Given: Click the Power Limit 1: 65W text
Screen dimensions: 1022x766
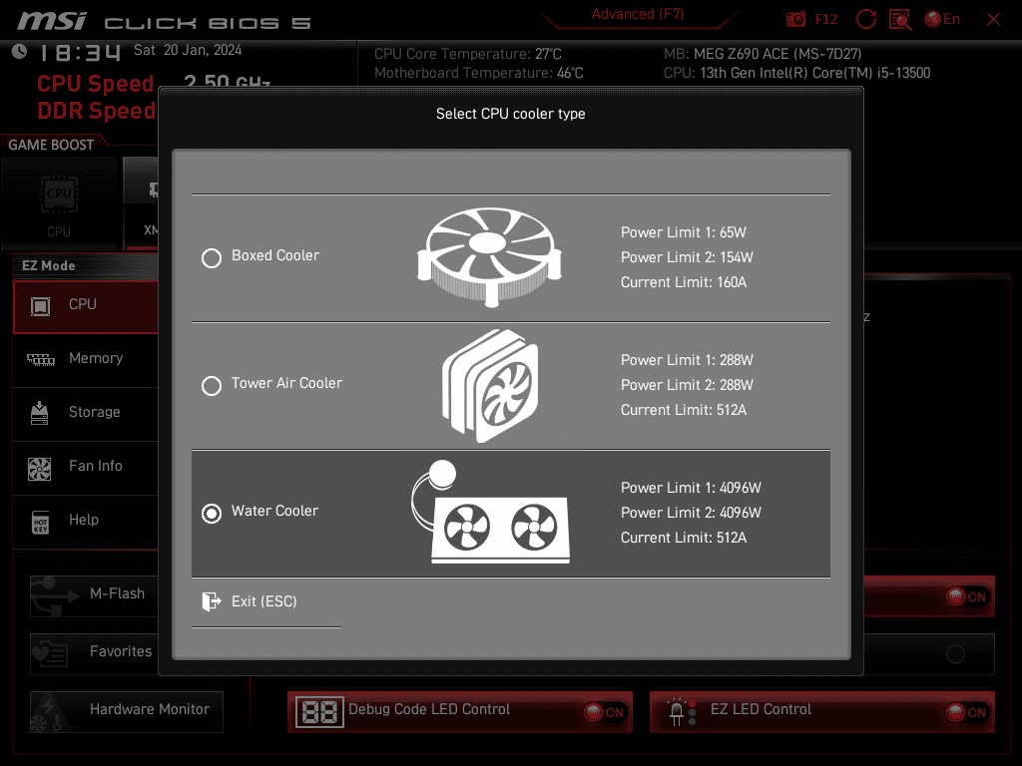Looking at the screenshot, I should coord(683,232).
